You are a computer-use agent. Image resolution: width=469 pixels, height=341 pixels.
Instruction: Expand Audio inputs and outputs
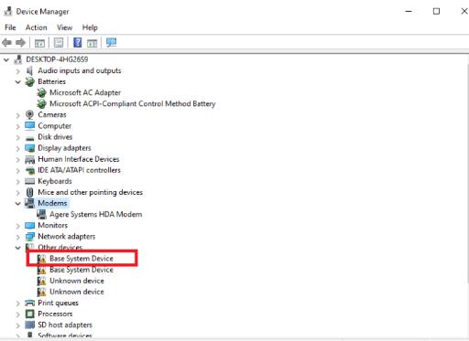click(x=17, y=71)
